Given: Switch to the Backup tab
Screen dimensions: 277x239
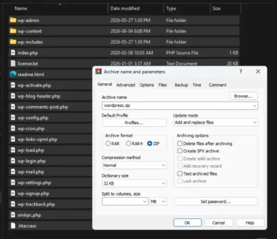Looking at the screenshot, I should coord(181,85).
